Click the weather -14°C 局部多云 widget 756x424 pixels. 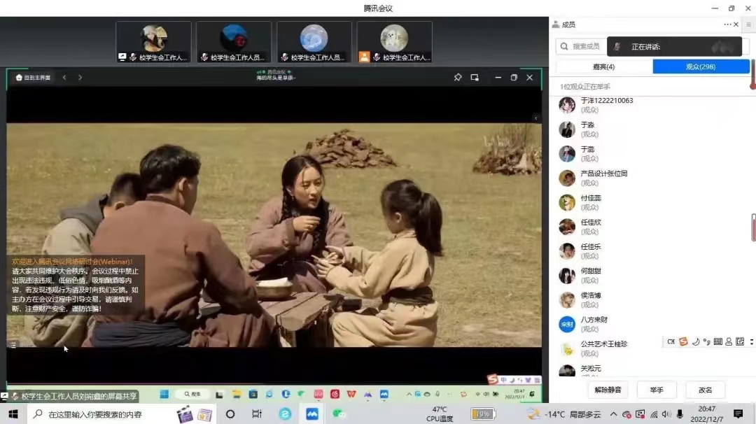[565, 414]
